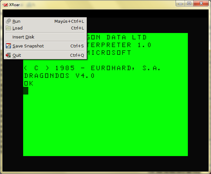The width and height of the screenshot is (211, 174).
Task: Close the XRoar window
Action: coord(201,3)
